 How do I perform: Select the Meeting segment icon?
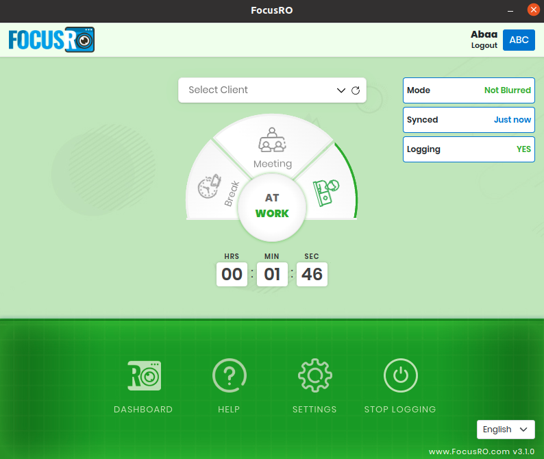[272, 140]
